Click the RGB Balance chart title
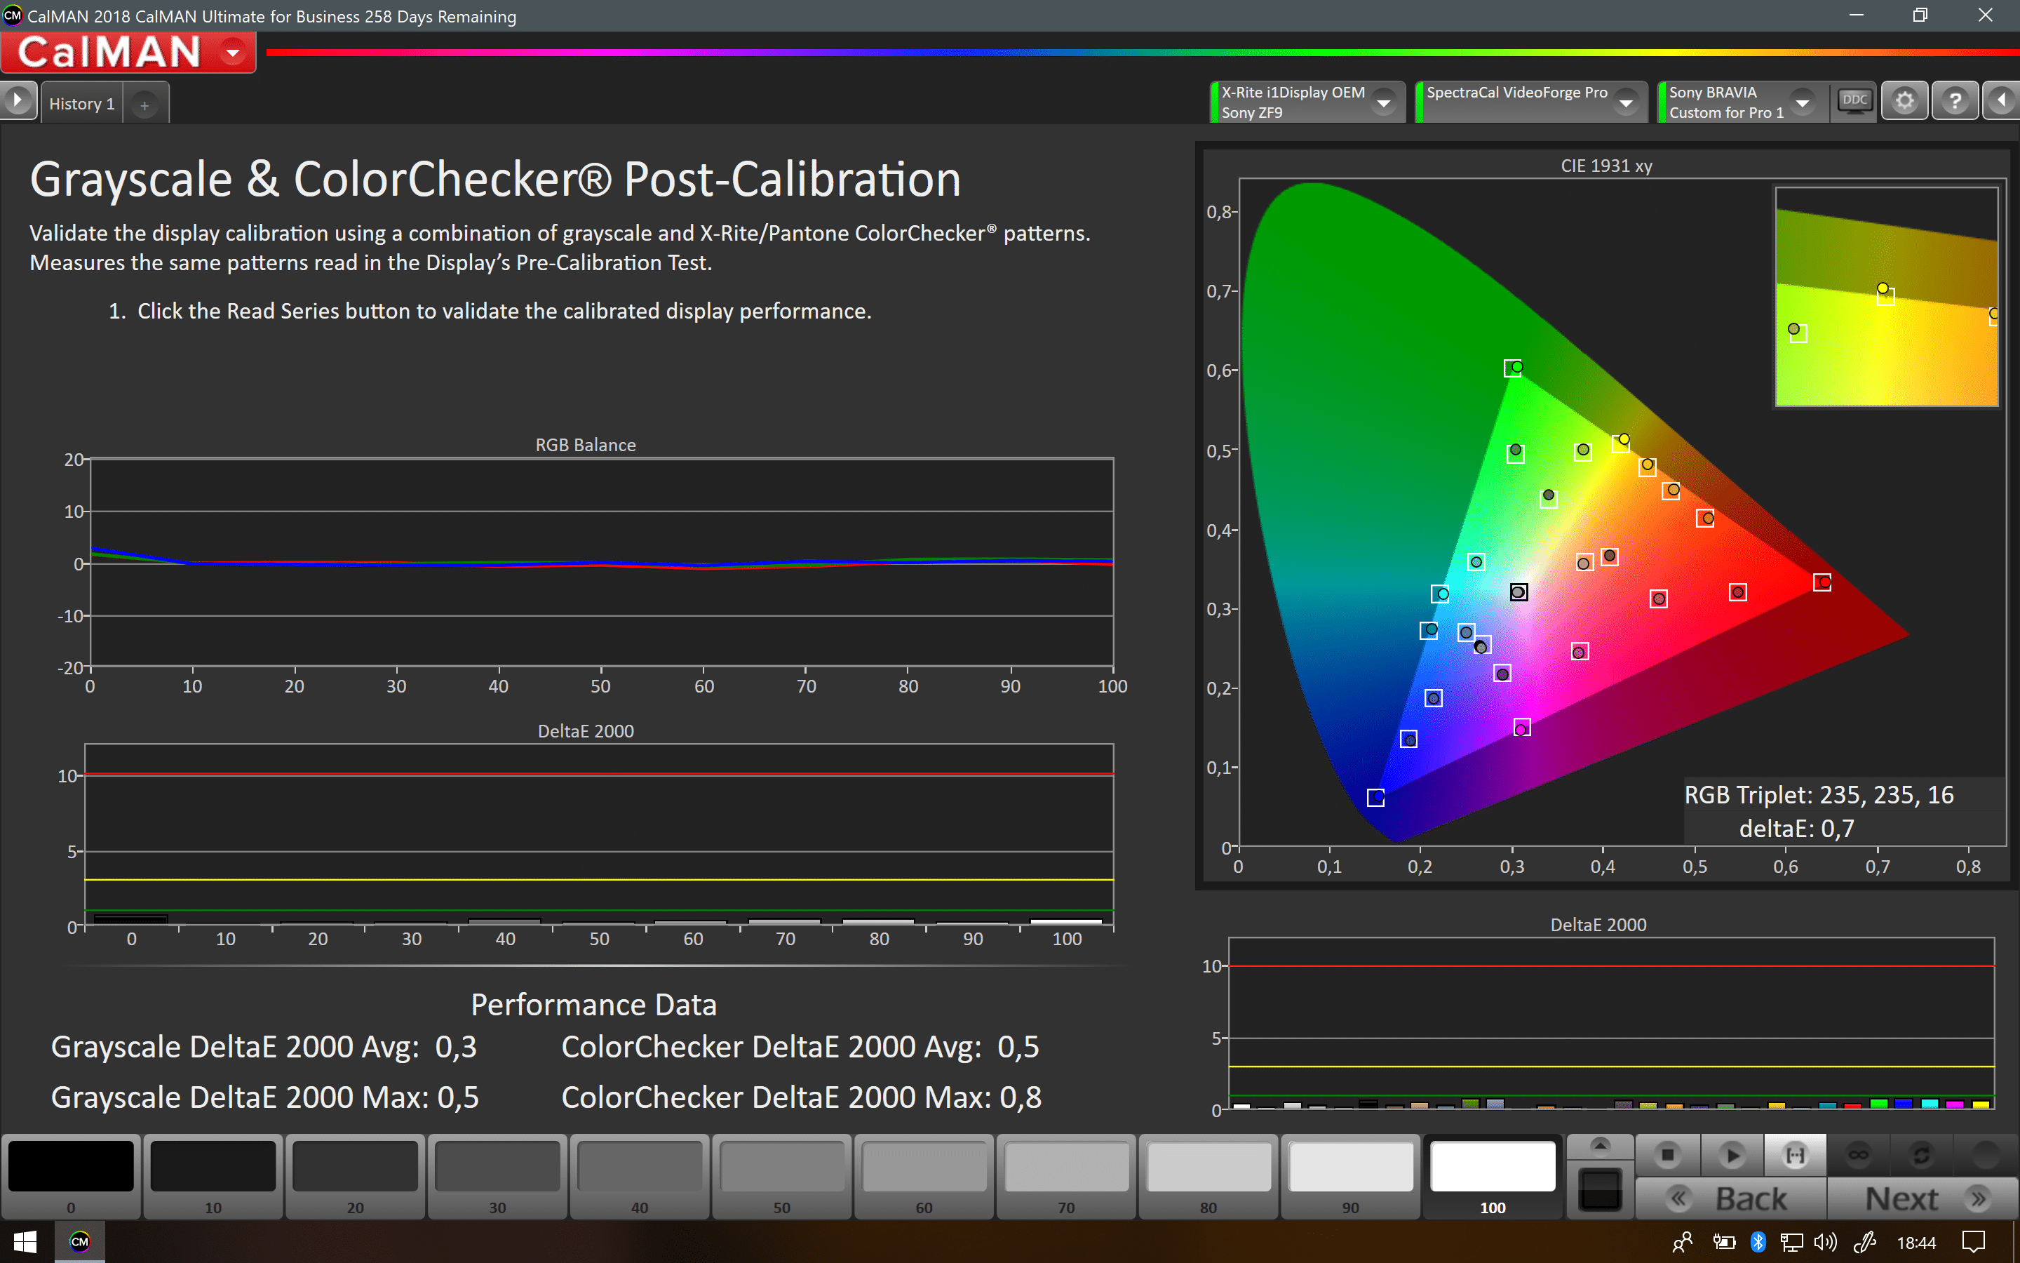This screenshot has width=2020, height=1263. pos(585,446)
